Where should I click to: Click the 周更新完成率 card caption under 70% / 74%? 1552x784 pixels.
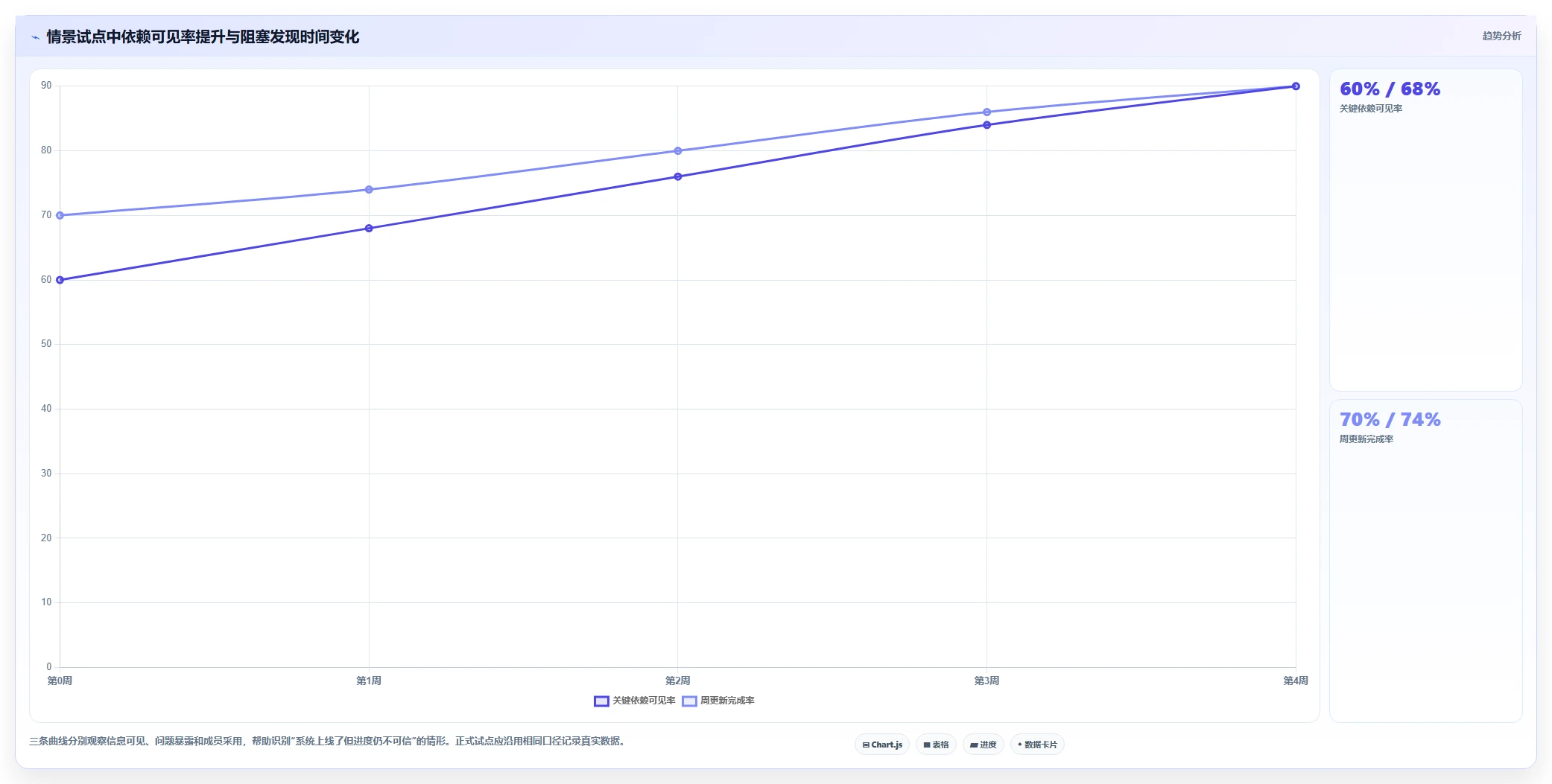click(x=1366, y=439)
